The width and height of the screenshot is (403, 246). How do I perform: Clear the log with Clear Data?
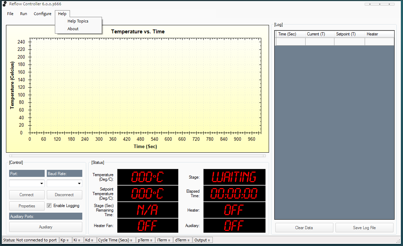click(x=304, y=228)
